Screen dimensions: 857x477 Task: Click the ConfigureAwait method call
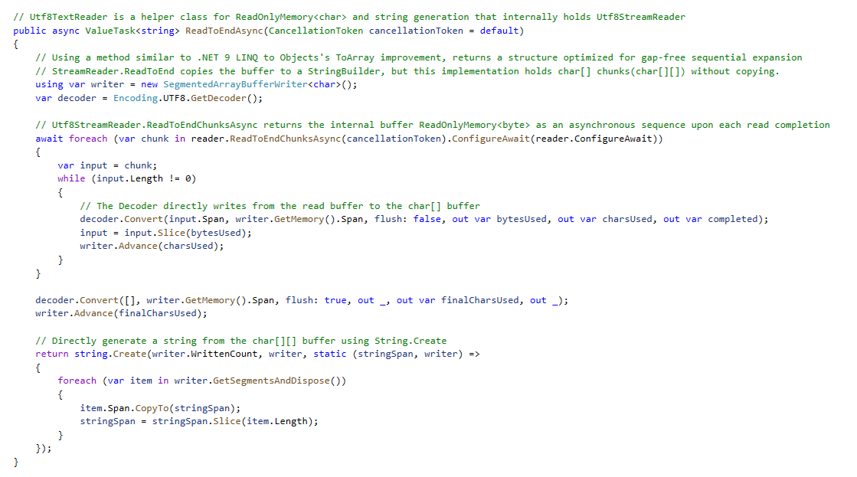point(491,139)
